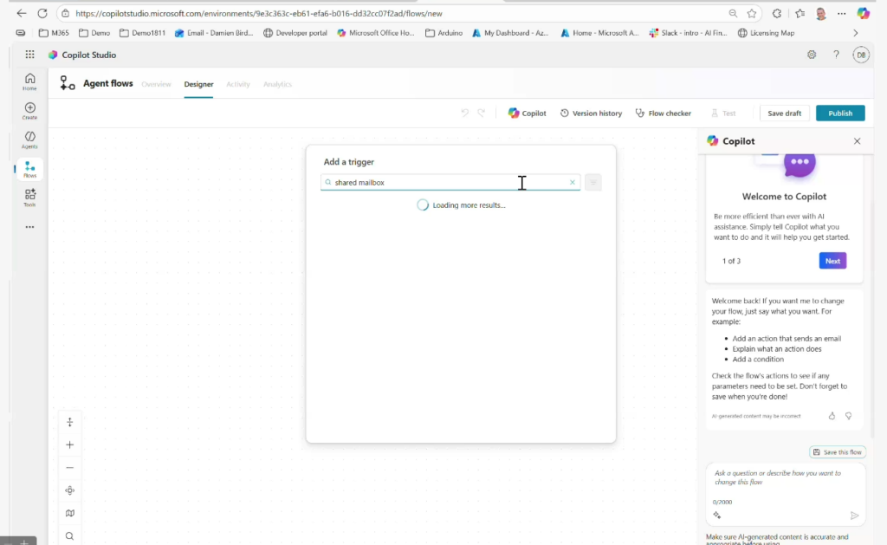Open Copilot prompt sparkle suggestions
Screen dimensions: 887x545
716,516
